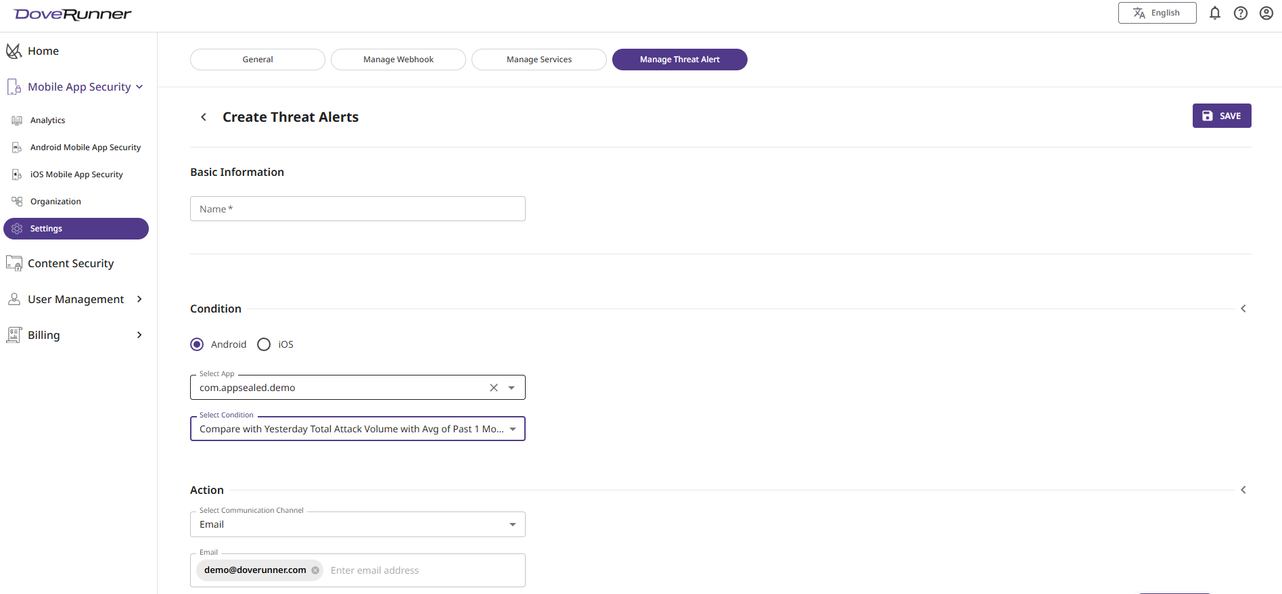
Task: Go back using the arrow beside Create Threat Alerts
Action: (x=204, y=117)
